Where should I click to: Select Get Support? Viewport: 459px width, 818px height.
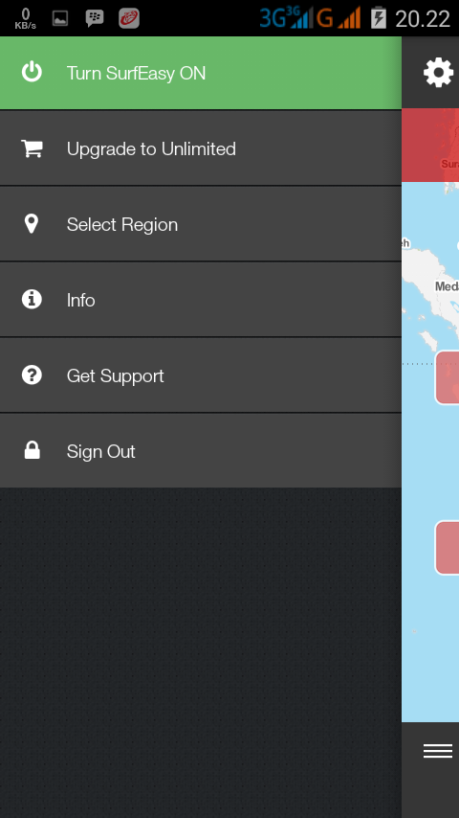pyautogui.click(x=201, y=375)
